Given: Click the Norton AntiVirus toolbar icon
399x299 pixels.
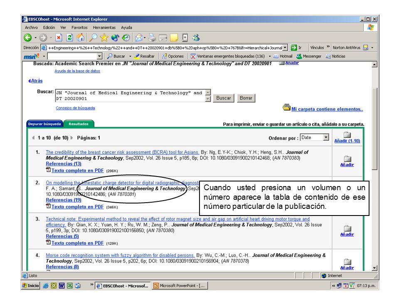Looking at the screenshot, I should (366, 47).
